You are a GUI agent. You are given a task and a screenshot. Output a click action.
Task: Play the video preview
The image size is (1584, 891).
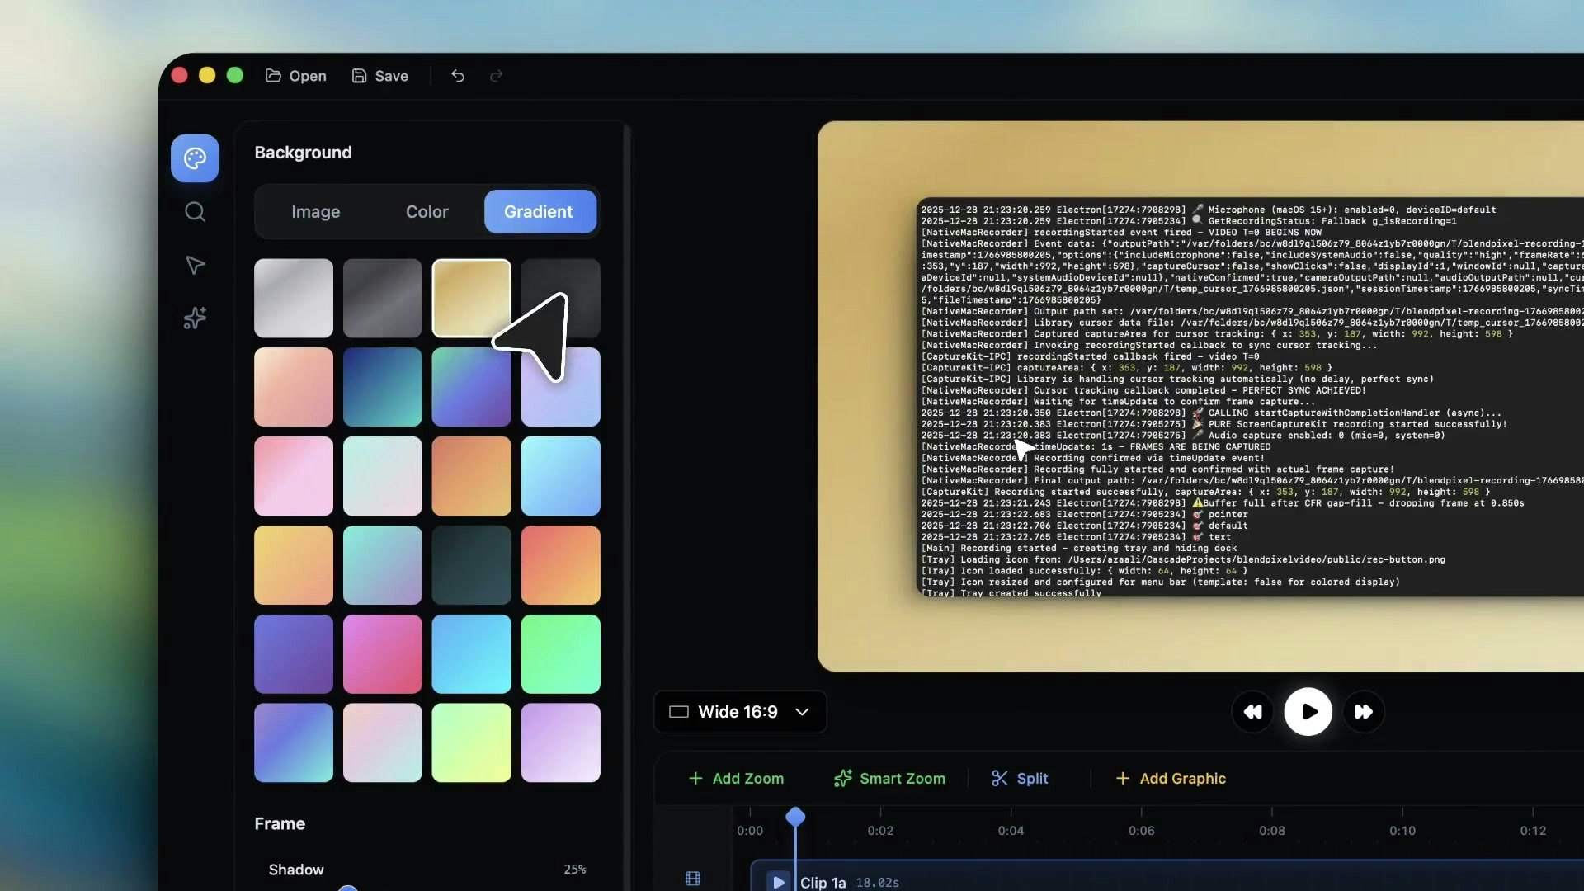(x=1308, y=712)
